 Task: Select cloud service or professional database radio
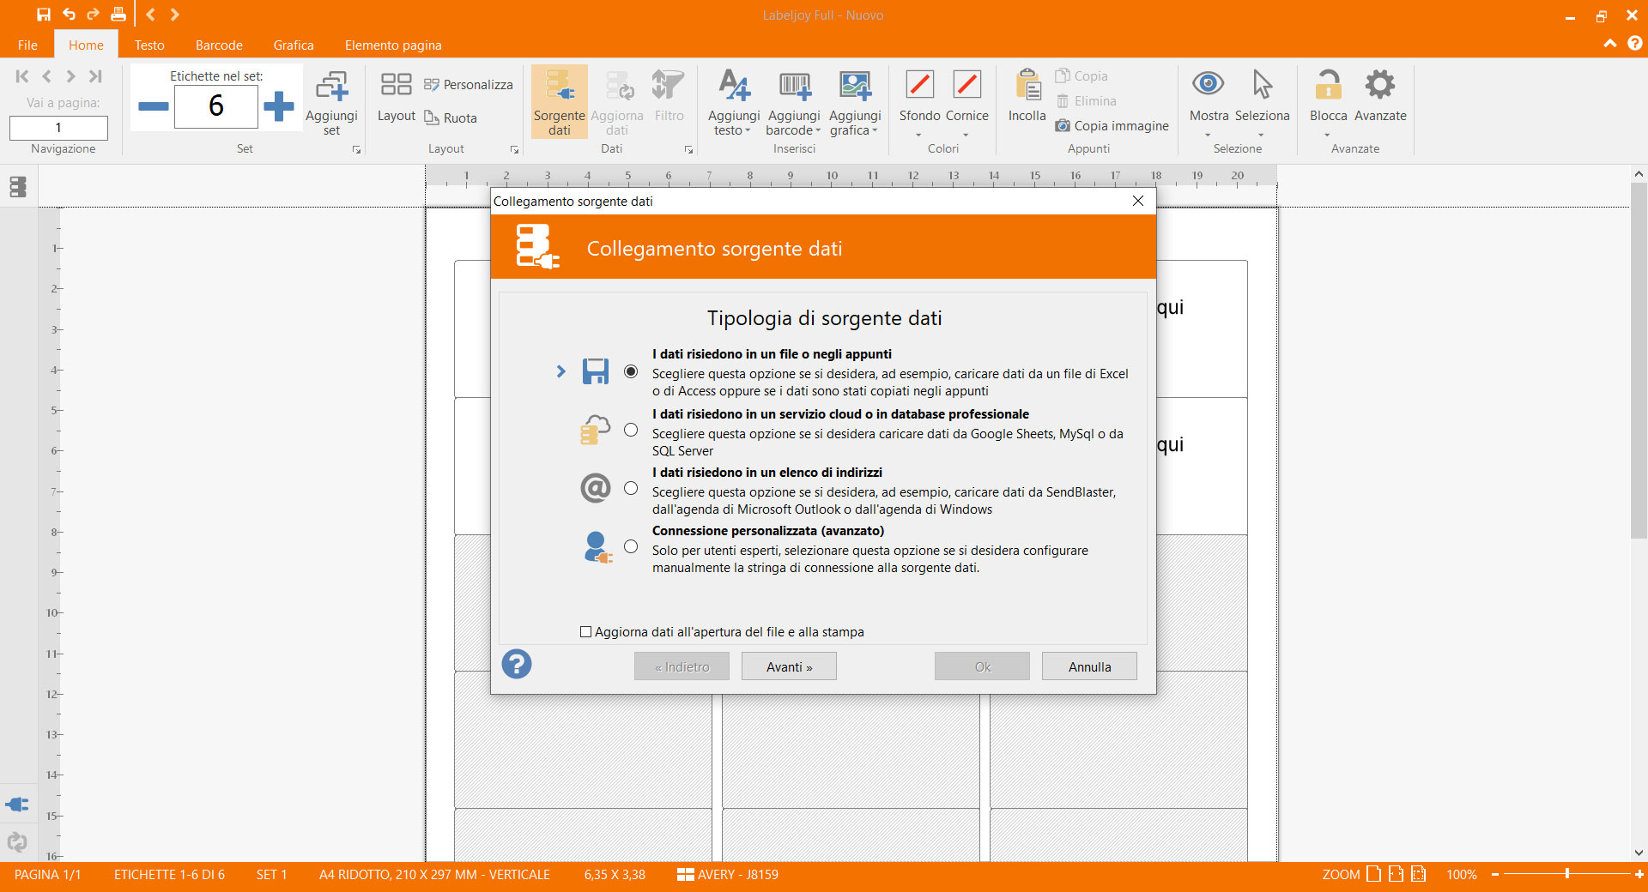point(631,430)
